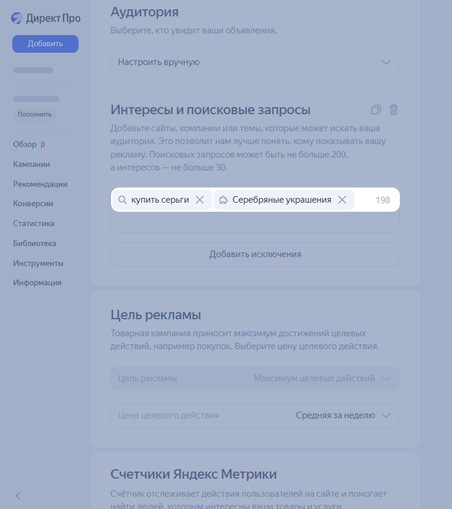Screen dimensions: 452x509
Task: Open 'Рекомендации' menu item
Action: pyautogui.click(x=40, y=184)
